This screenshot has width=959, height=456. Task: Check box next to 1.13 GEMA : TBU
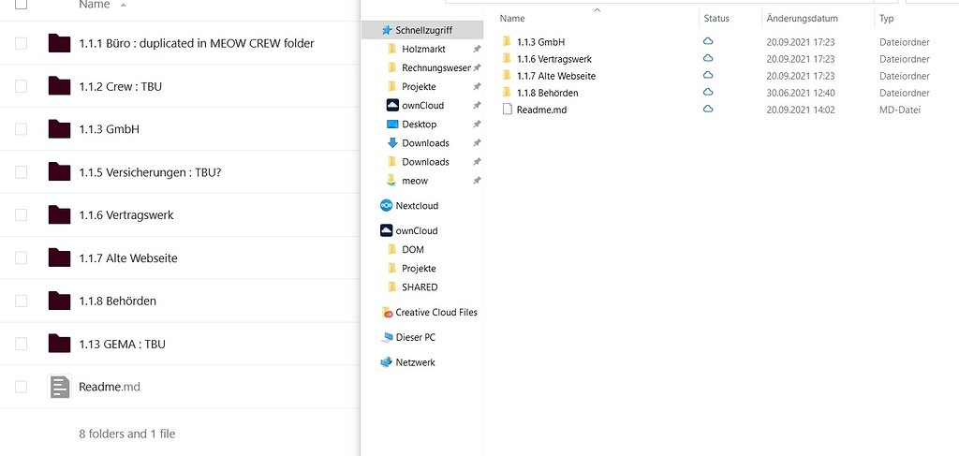[x=22, y=344]
